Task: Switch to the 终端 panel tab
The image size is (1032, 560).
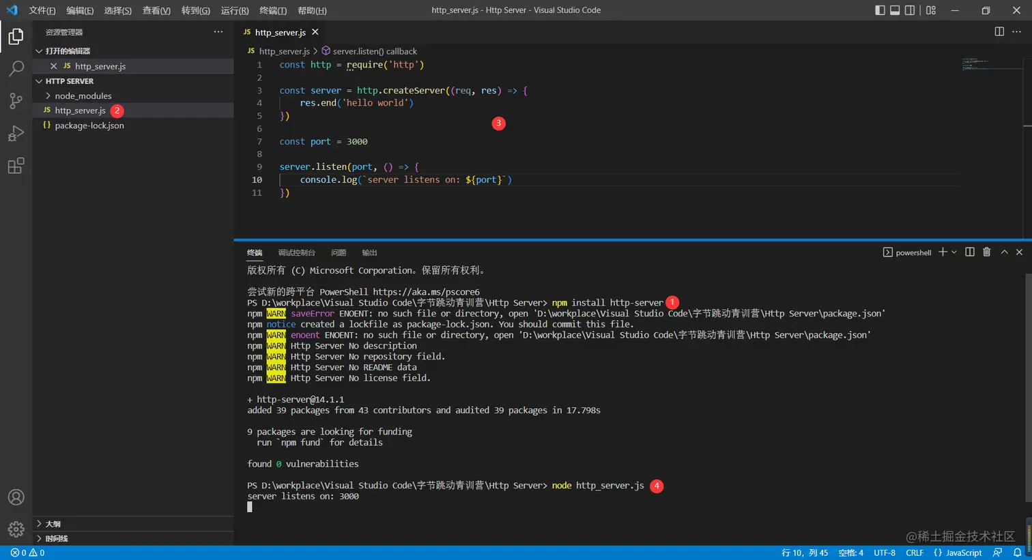Action: point(255,252)
